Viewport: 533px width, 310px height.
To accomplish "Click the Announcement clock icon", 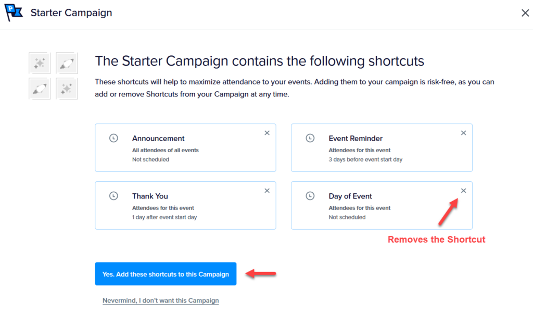I will tap(113, 138).
